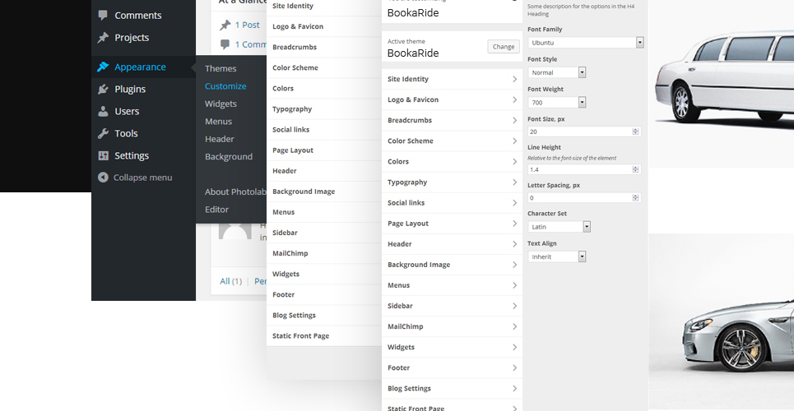This screenshot has width=794, height=411.
Task: Click the Line Height stepper arrows
Action: [x=635, y=169]
